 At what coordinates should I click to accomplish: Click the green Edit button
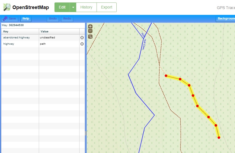tap(62, 7)
